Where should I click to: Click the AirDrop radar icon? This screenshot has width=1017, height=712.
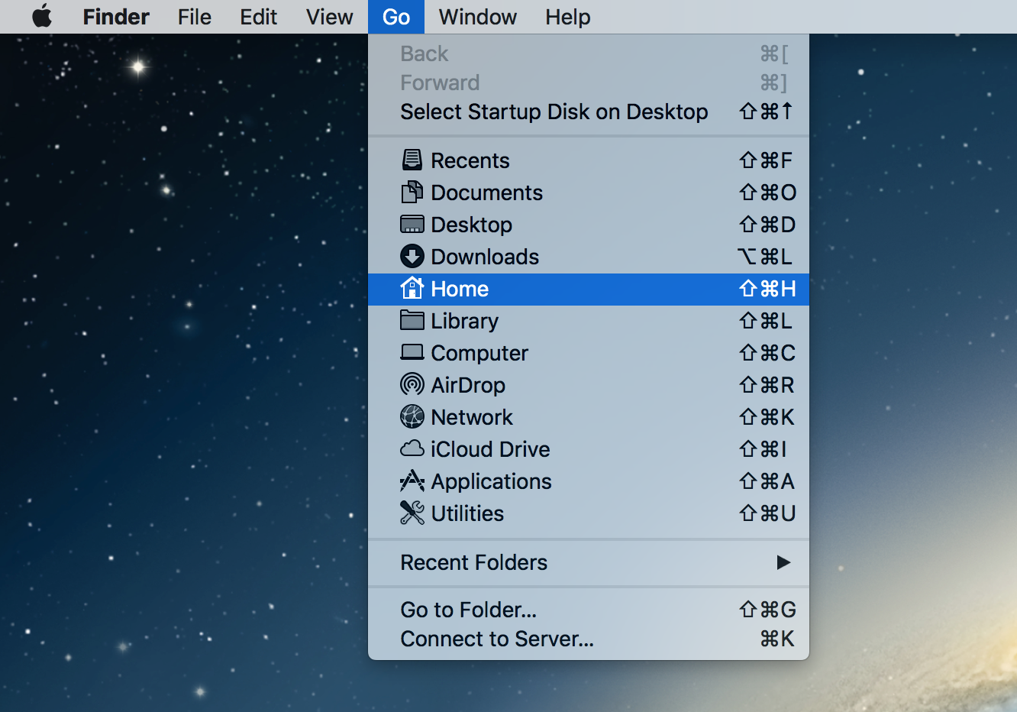click(412, 385)
